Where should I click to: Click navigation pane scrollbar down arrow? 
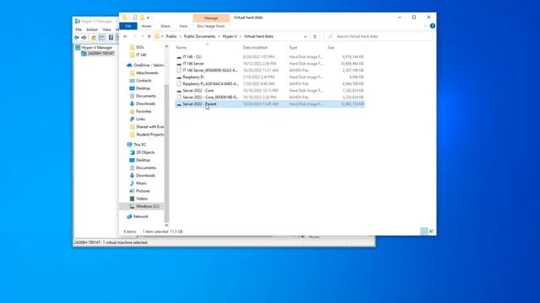point(167,226)
